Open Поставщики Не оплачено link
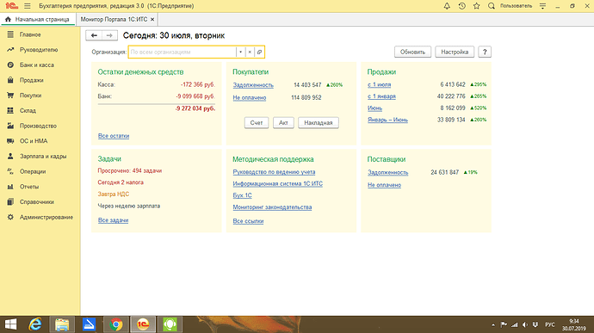Image resolution: width=594 pixels, height=333 pixels. [x=384, y=185]
